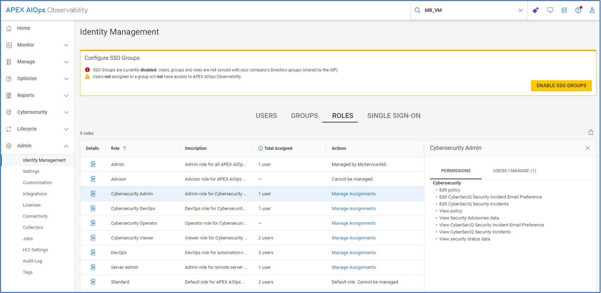Open Customization under Admin menu
This screenshot has width=601, height=293.
coord(37,183)
